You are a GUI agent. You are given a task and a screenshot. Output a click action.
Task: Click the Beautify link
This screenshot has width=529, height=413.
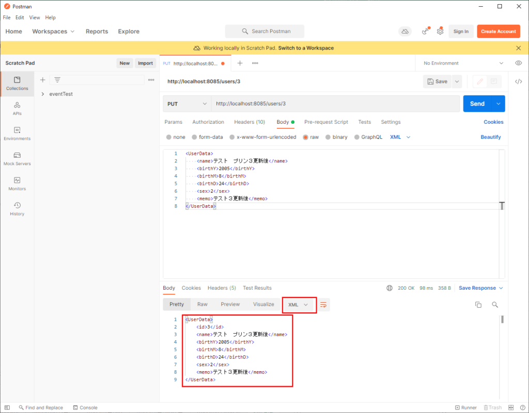490,137
